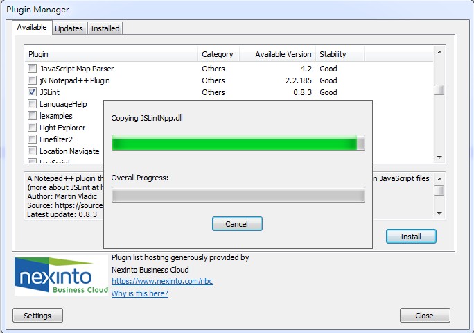The width and height of the screenshot is (474, 333).
Task: Sort by the Stability column header
Action: (x=340, y=54)
